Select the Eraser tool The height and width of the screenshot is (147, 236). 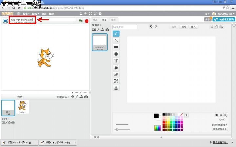coord(116,74)
